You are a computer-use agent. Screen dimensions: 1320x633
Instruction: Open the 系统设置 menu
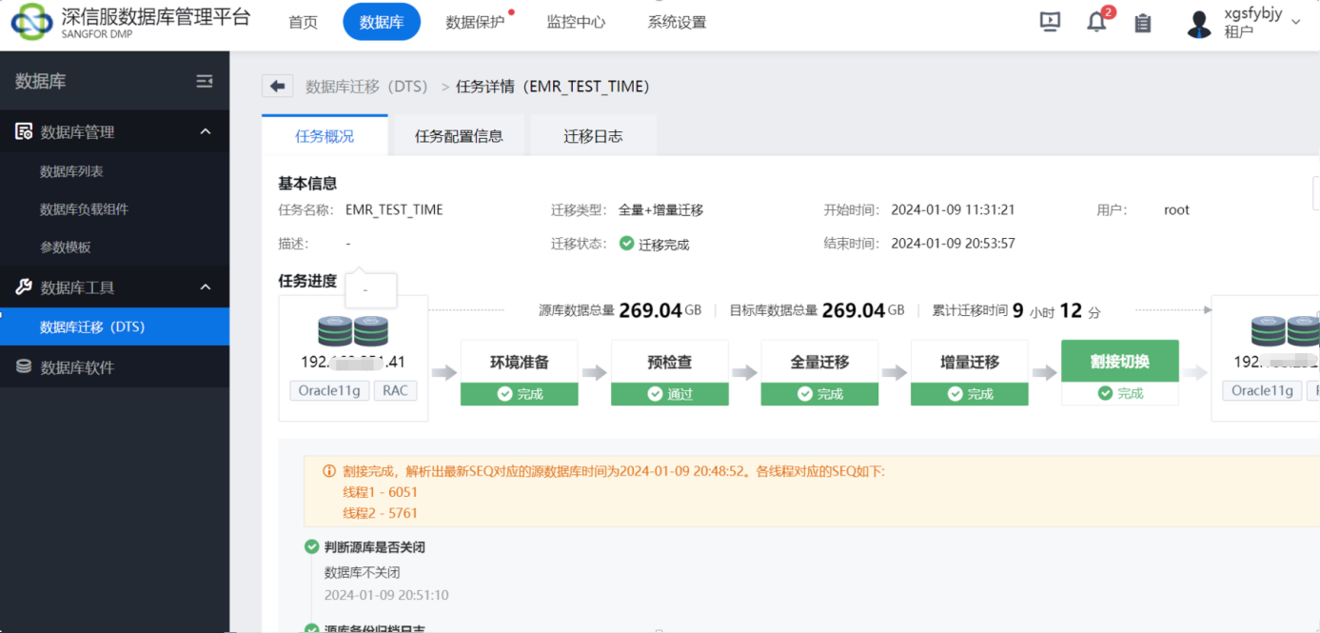(676, 22)
